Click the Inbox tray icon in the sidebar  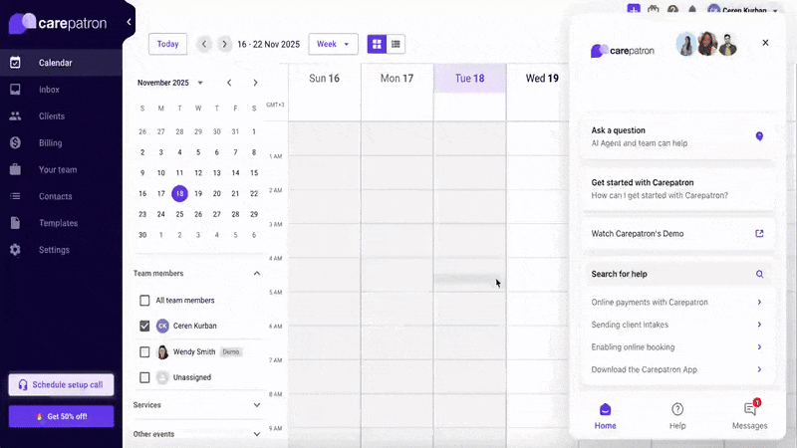point(15,90)
